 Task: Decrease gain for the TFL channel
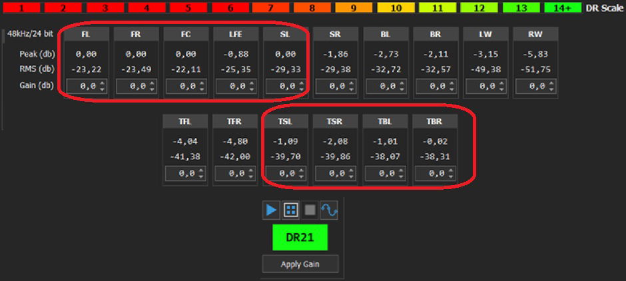pos(201,176)
